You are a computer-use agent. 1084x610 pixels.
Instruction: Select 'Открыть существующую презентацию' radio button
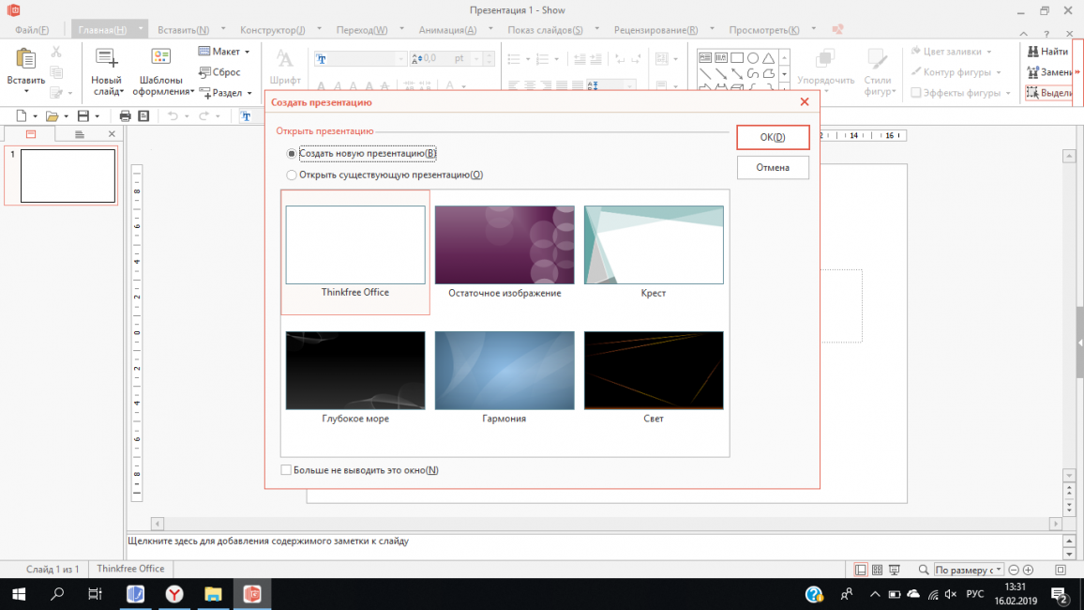[292, 175]
